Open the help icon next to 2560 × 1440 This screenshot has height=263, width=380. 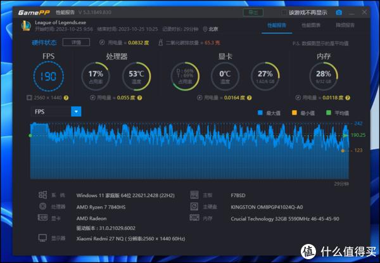[x=66, y=98]
